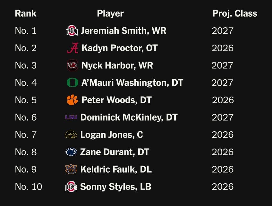Click the Penn State Nittany Lion logo

71,152
